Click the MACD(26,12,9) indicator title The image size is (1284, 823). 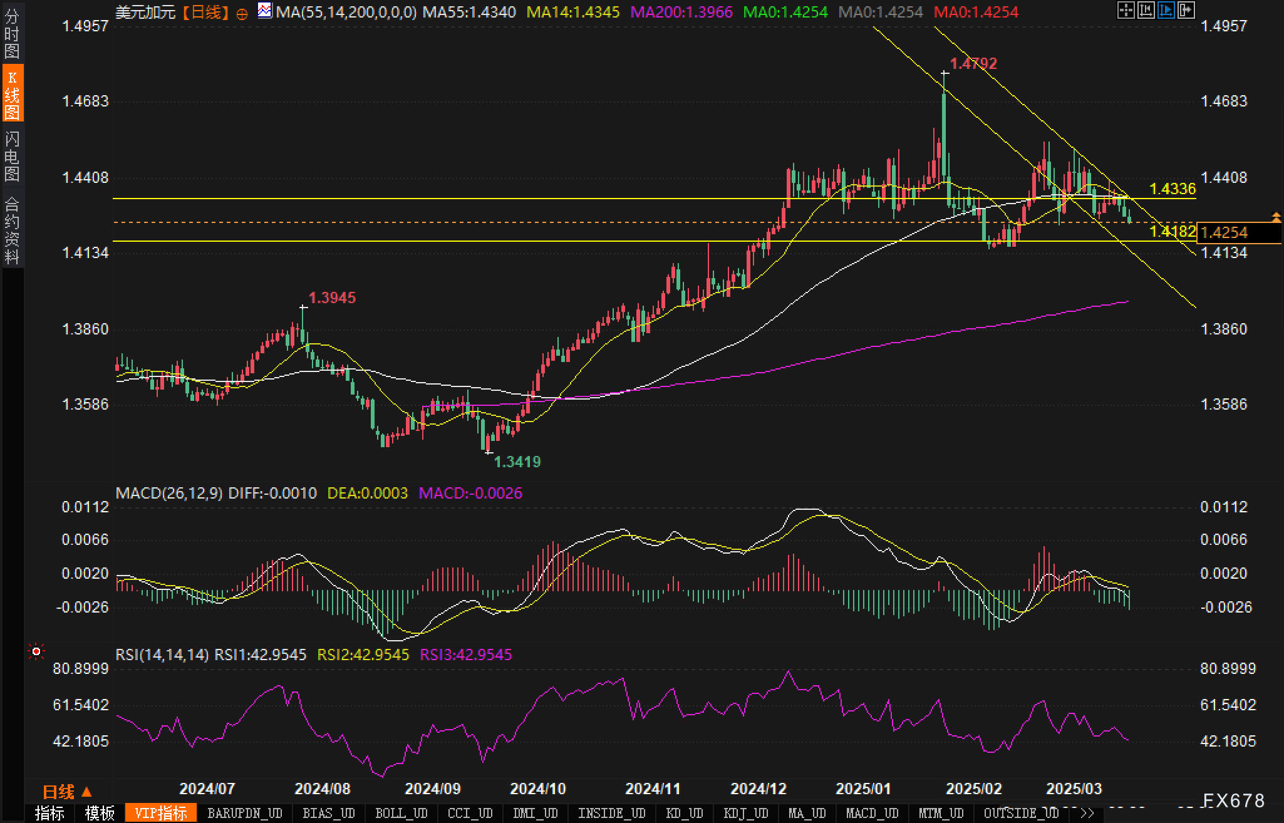pyautogui.click(x=169, y=493)
